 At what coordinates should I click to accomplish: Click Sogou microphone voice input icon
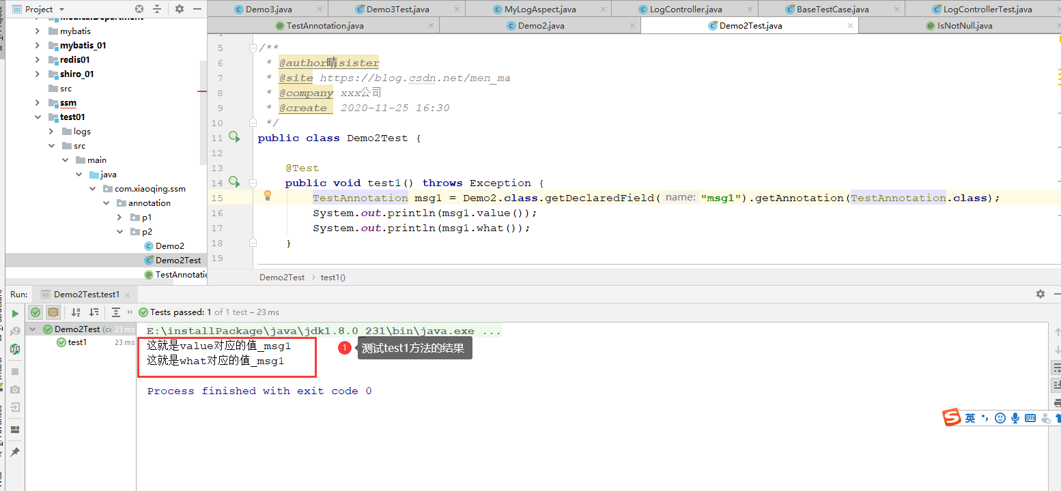coord(1015,418)
